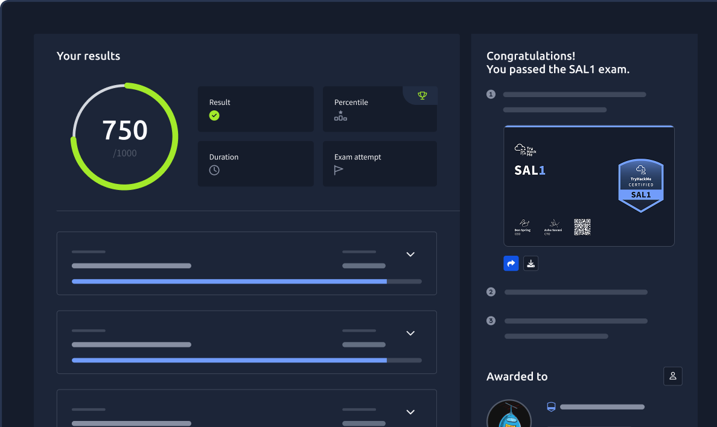This screenshot has width=717, height=427.
Task: Click step 3 number marker
Action: tap(491, 320)
